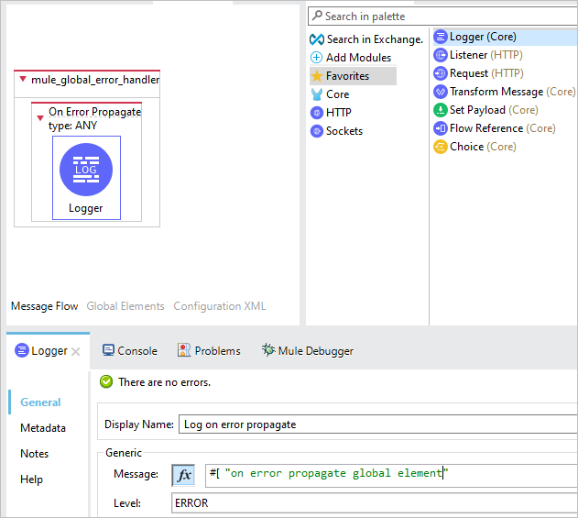Image resolution: width=578 pixels, height=518 pixels.
Task: Click Search in Exchange link
Action: pyautogui.click(x=375, y=39)
